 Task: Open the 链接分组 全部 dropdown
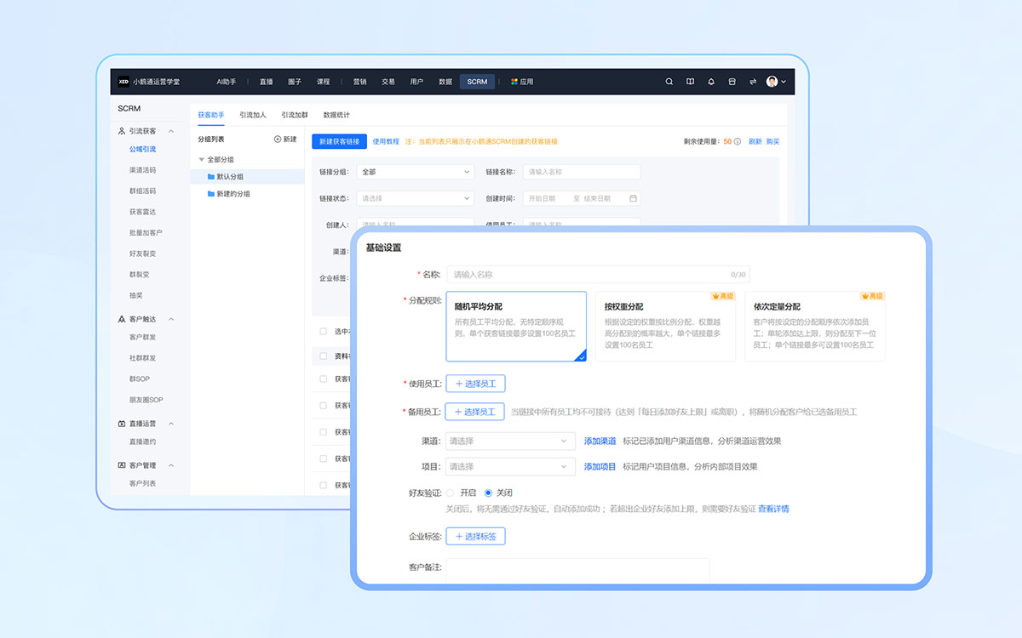pos(415,171)
